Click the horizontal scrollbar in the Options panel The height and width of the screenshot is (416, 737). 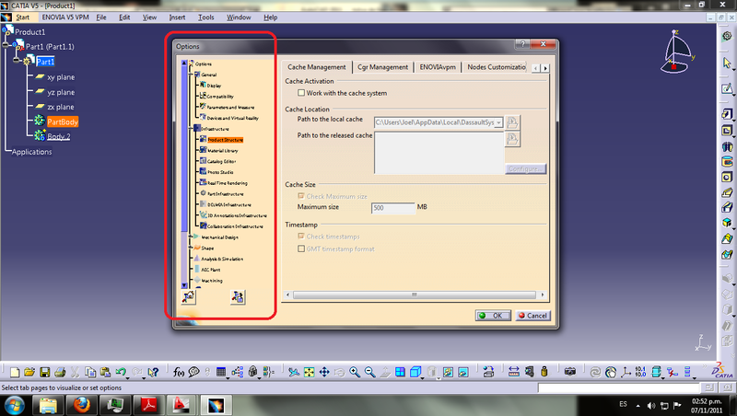pos(414,295)
